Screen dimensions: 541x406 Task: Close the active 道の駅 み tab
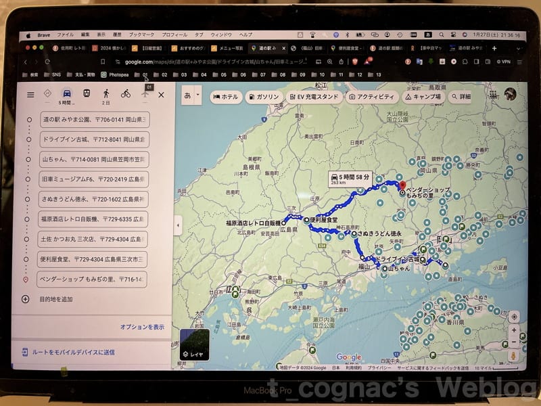pyautogui.click(x=283, y=48)
